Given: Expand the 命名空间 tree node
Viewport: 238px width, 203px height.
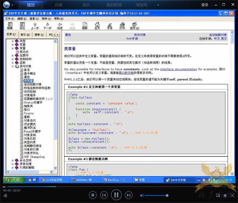Looking at the screenshot, I should click(13, 161).
